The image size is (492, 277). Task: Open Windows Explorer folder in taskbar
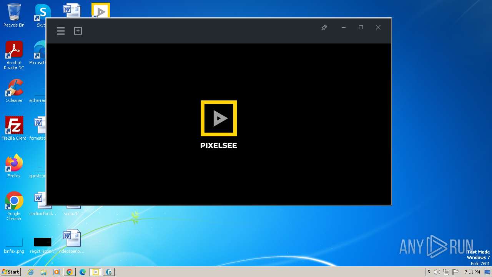click(43, 272)
